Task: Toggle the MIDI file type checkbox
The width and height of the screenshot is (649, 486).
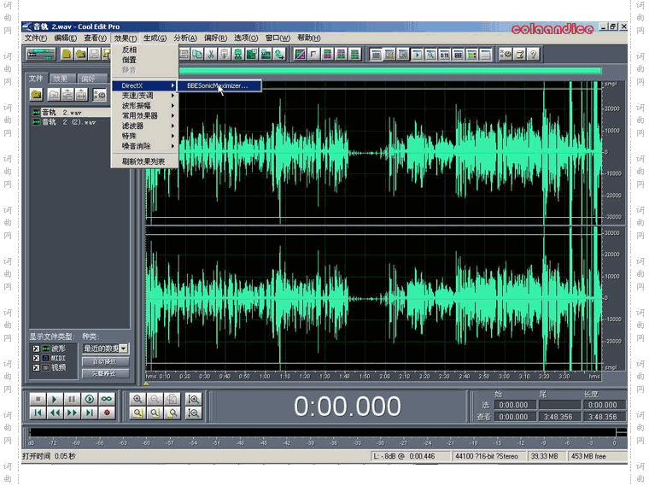Action: [x=36, y=358]
